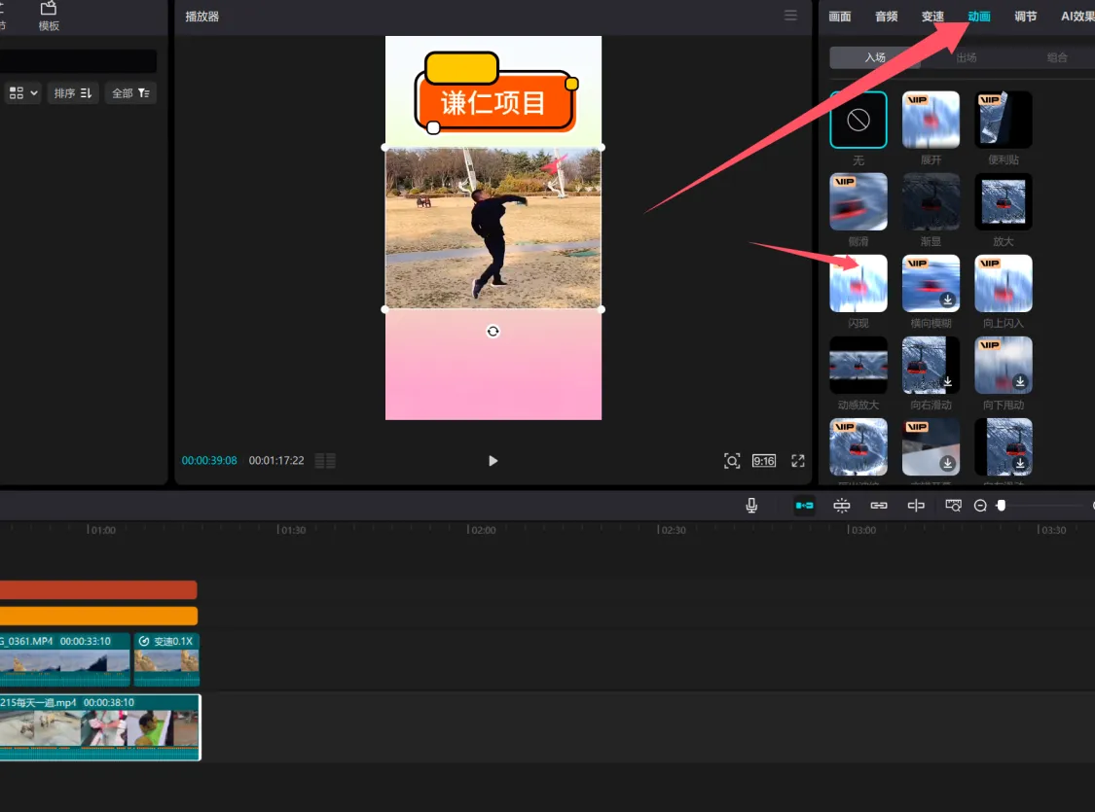
Task: Click the microphone record voiceover icon
Action: pyautogui.click(x=751, y=506)
